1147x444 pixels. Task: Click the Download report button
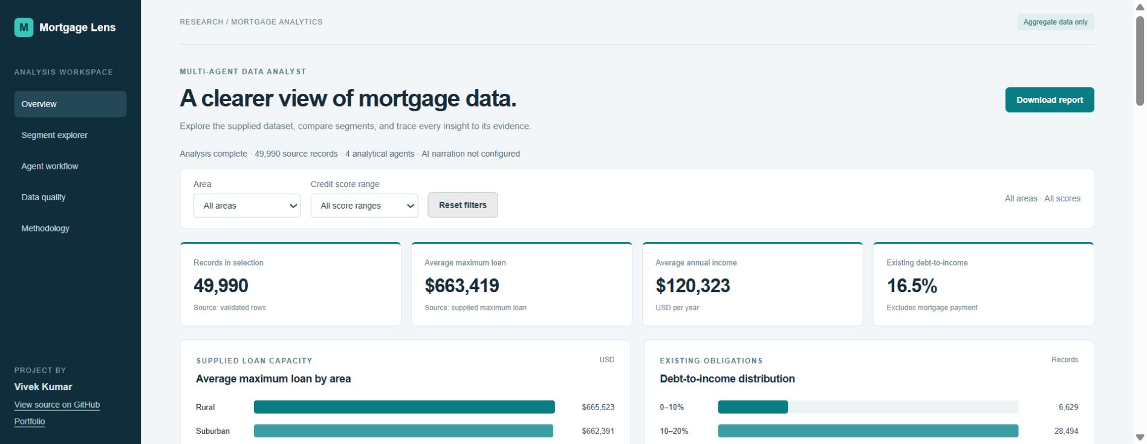[1050, 100]
